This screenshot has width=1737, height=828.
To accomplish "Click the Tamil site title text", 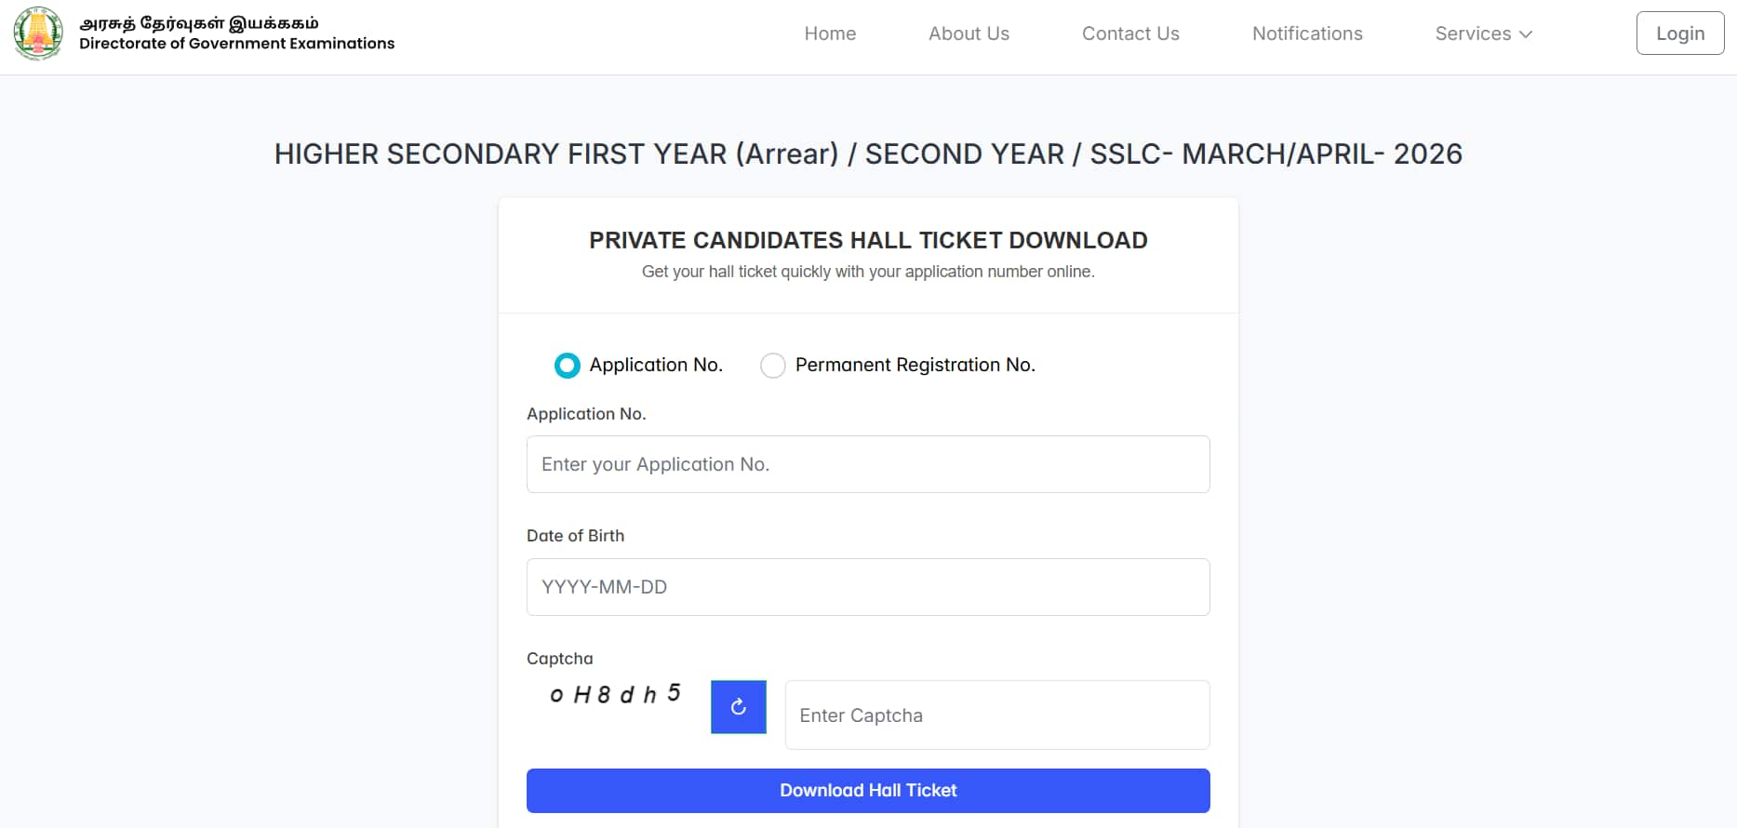I will tap(199, 22).
